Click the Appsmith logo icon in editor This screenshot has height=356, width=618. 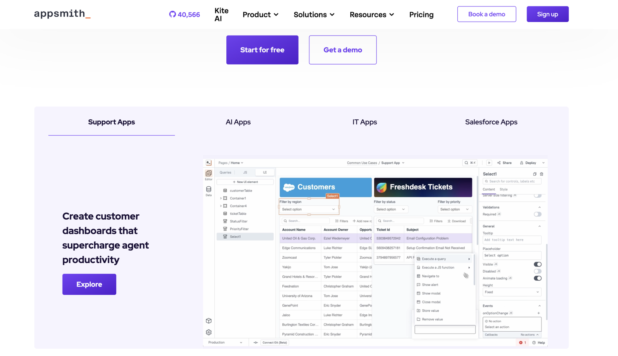[x=209, y=163]
